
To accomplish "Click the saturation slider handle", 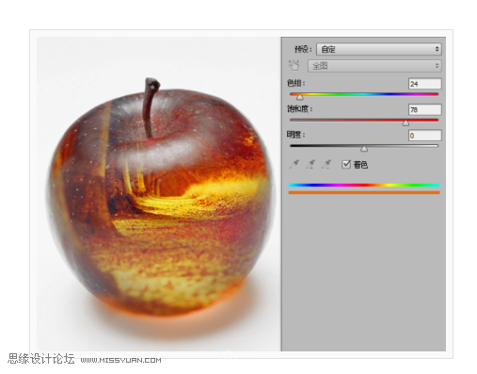I will pos(405,123).
